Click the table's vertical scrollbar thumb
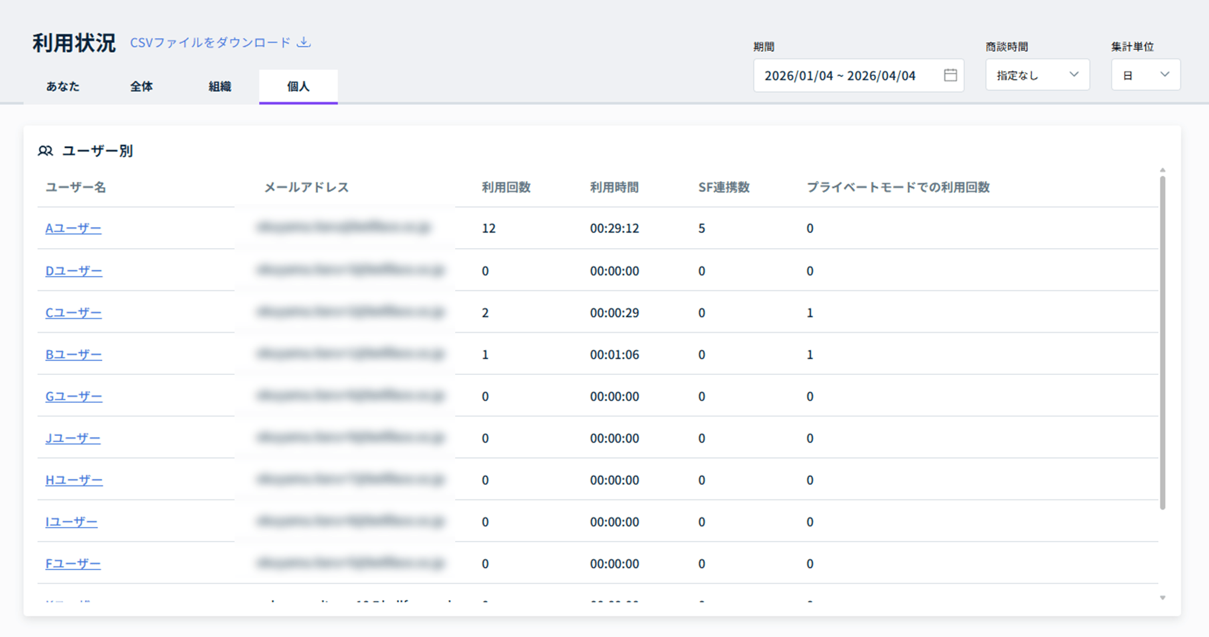1209x637 pixels. tap(1162, 341)
